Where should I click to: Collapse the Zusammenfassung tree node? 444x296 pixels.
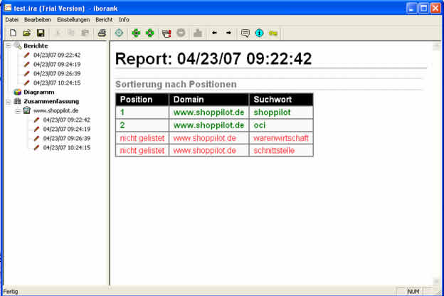(9, 102)
